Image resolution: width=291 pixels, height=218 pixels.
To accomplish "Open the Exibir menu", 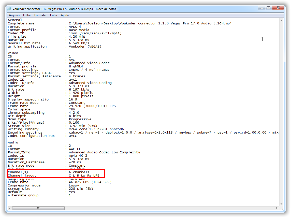I will tap(54, 15).
